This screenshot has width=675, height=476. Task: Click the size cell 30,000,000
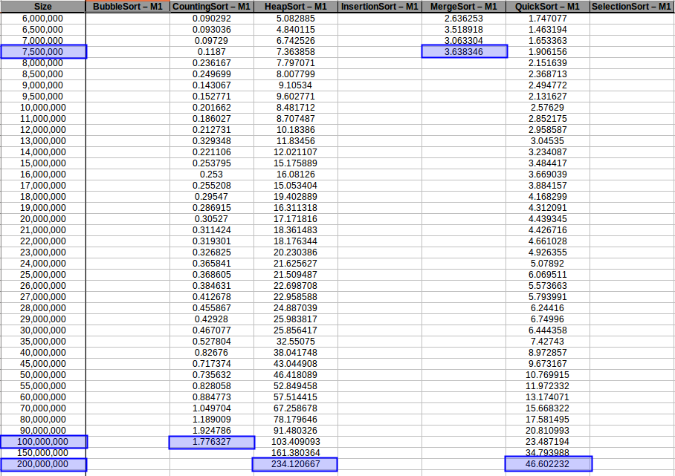(x=43, y=330)
